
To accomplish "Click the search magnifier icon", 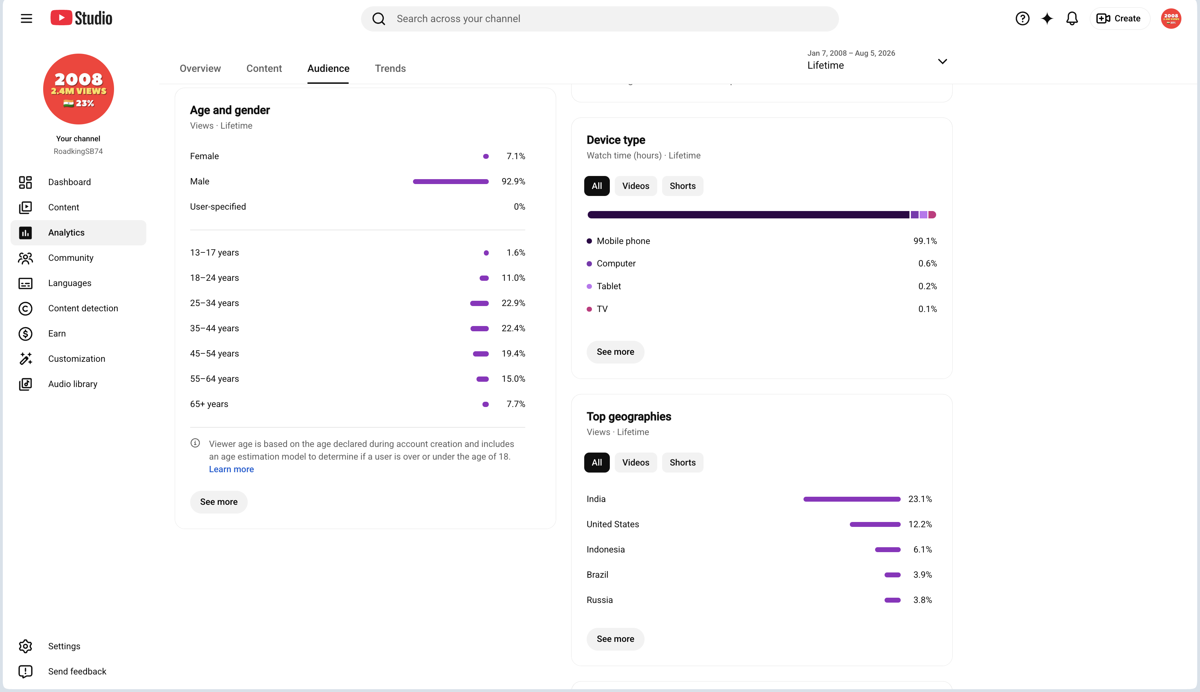I will click(x=379, y=19).
